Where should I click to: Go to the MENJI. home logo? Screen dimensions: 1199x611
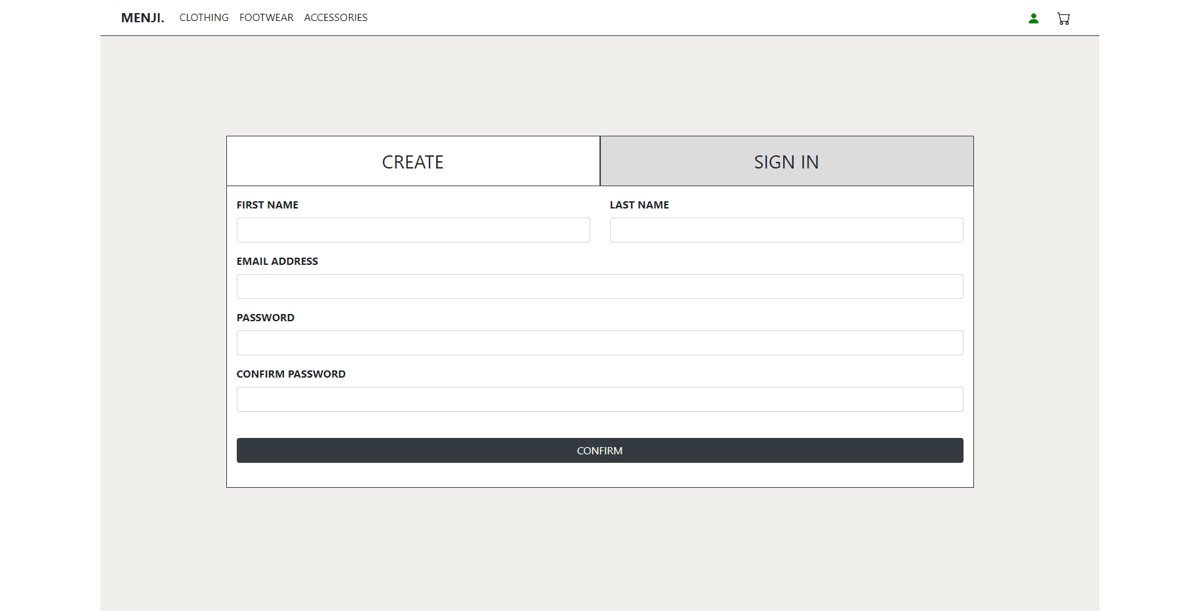pyautogui.click(x=142, y=18)
